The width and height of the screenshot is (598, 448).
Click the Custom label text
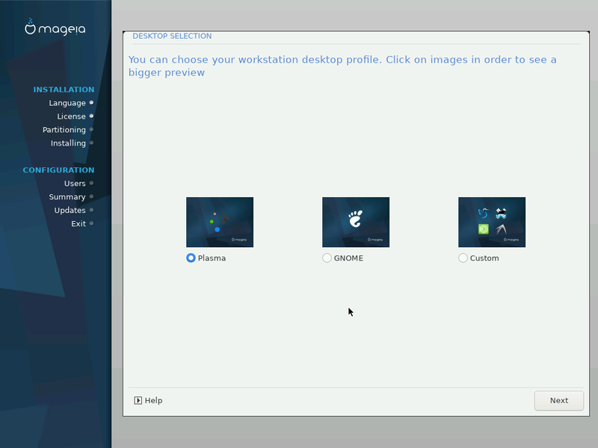(484, 258)
